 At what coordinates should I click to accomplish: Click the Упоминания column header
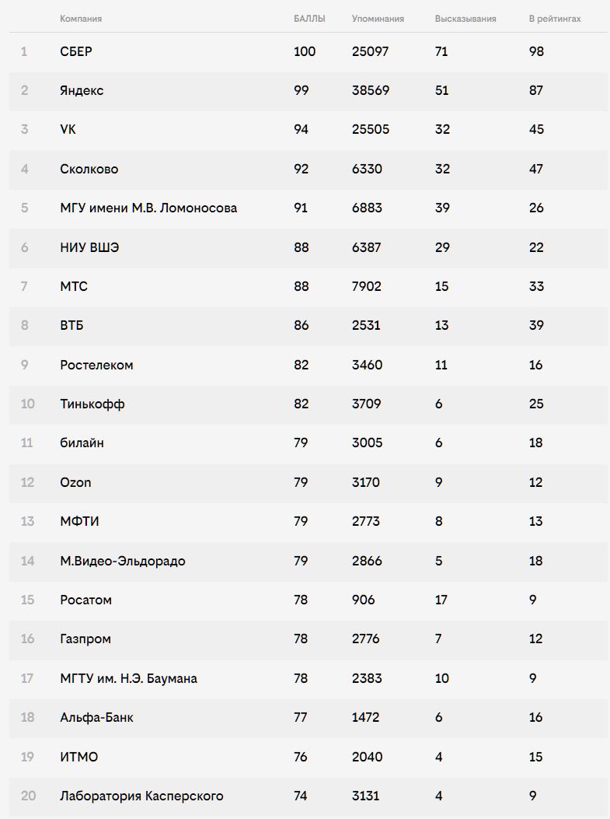pyautogui.click(x=378, y=19)
